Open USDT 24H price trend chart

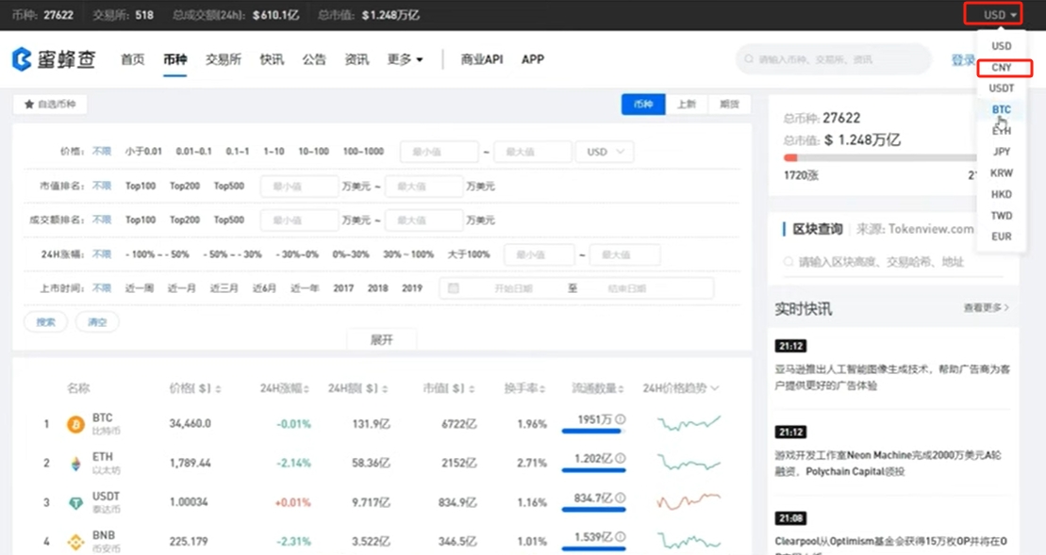point(689,501)
